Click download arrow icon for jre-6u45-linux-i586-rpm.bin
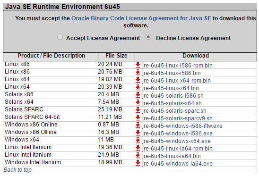The width and height of the screenshot is (259, 176). (138, 65)
